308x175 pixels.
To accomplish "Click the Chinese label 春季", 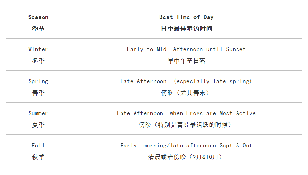I will [38, 93].
